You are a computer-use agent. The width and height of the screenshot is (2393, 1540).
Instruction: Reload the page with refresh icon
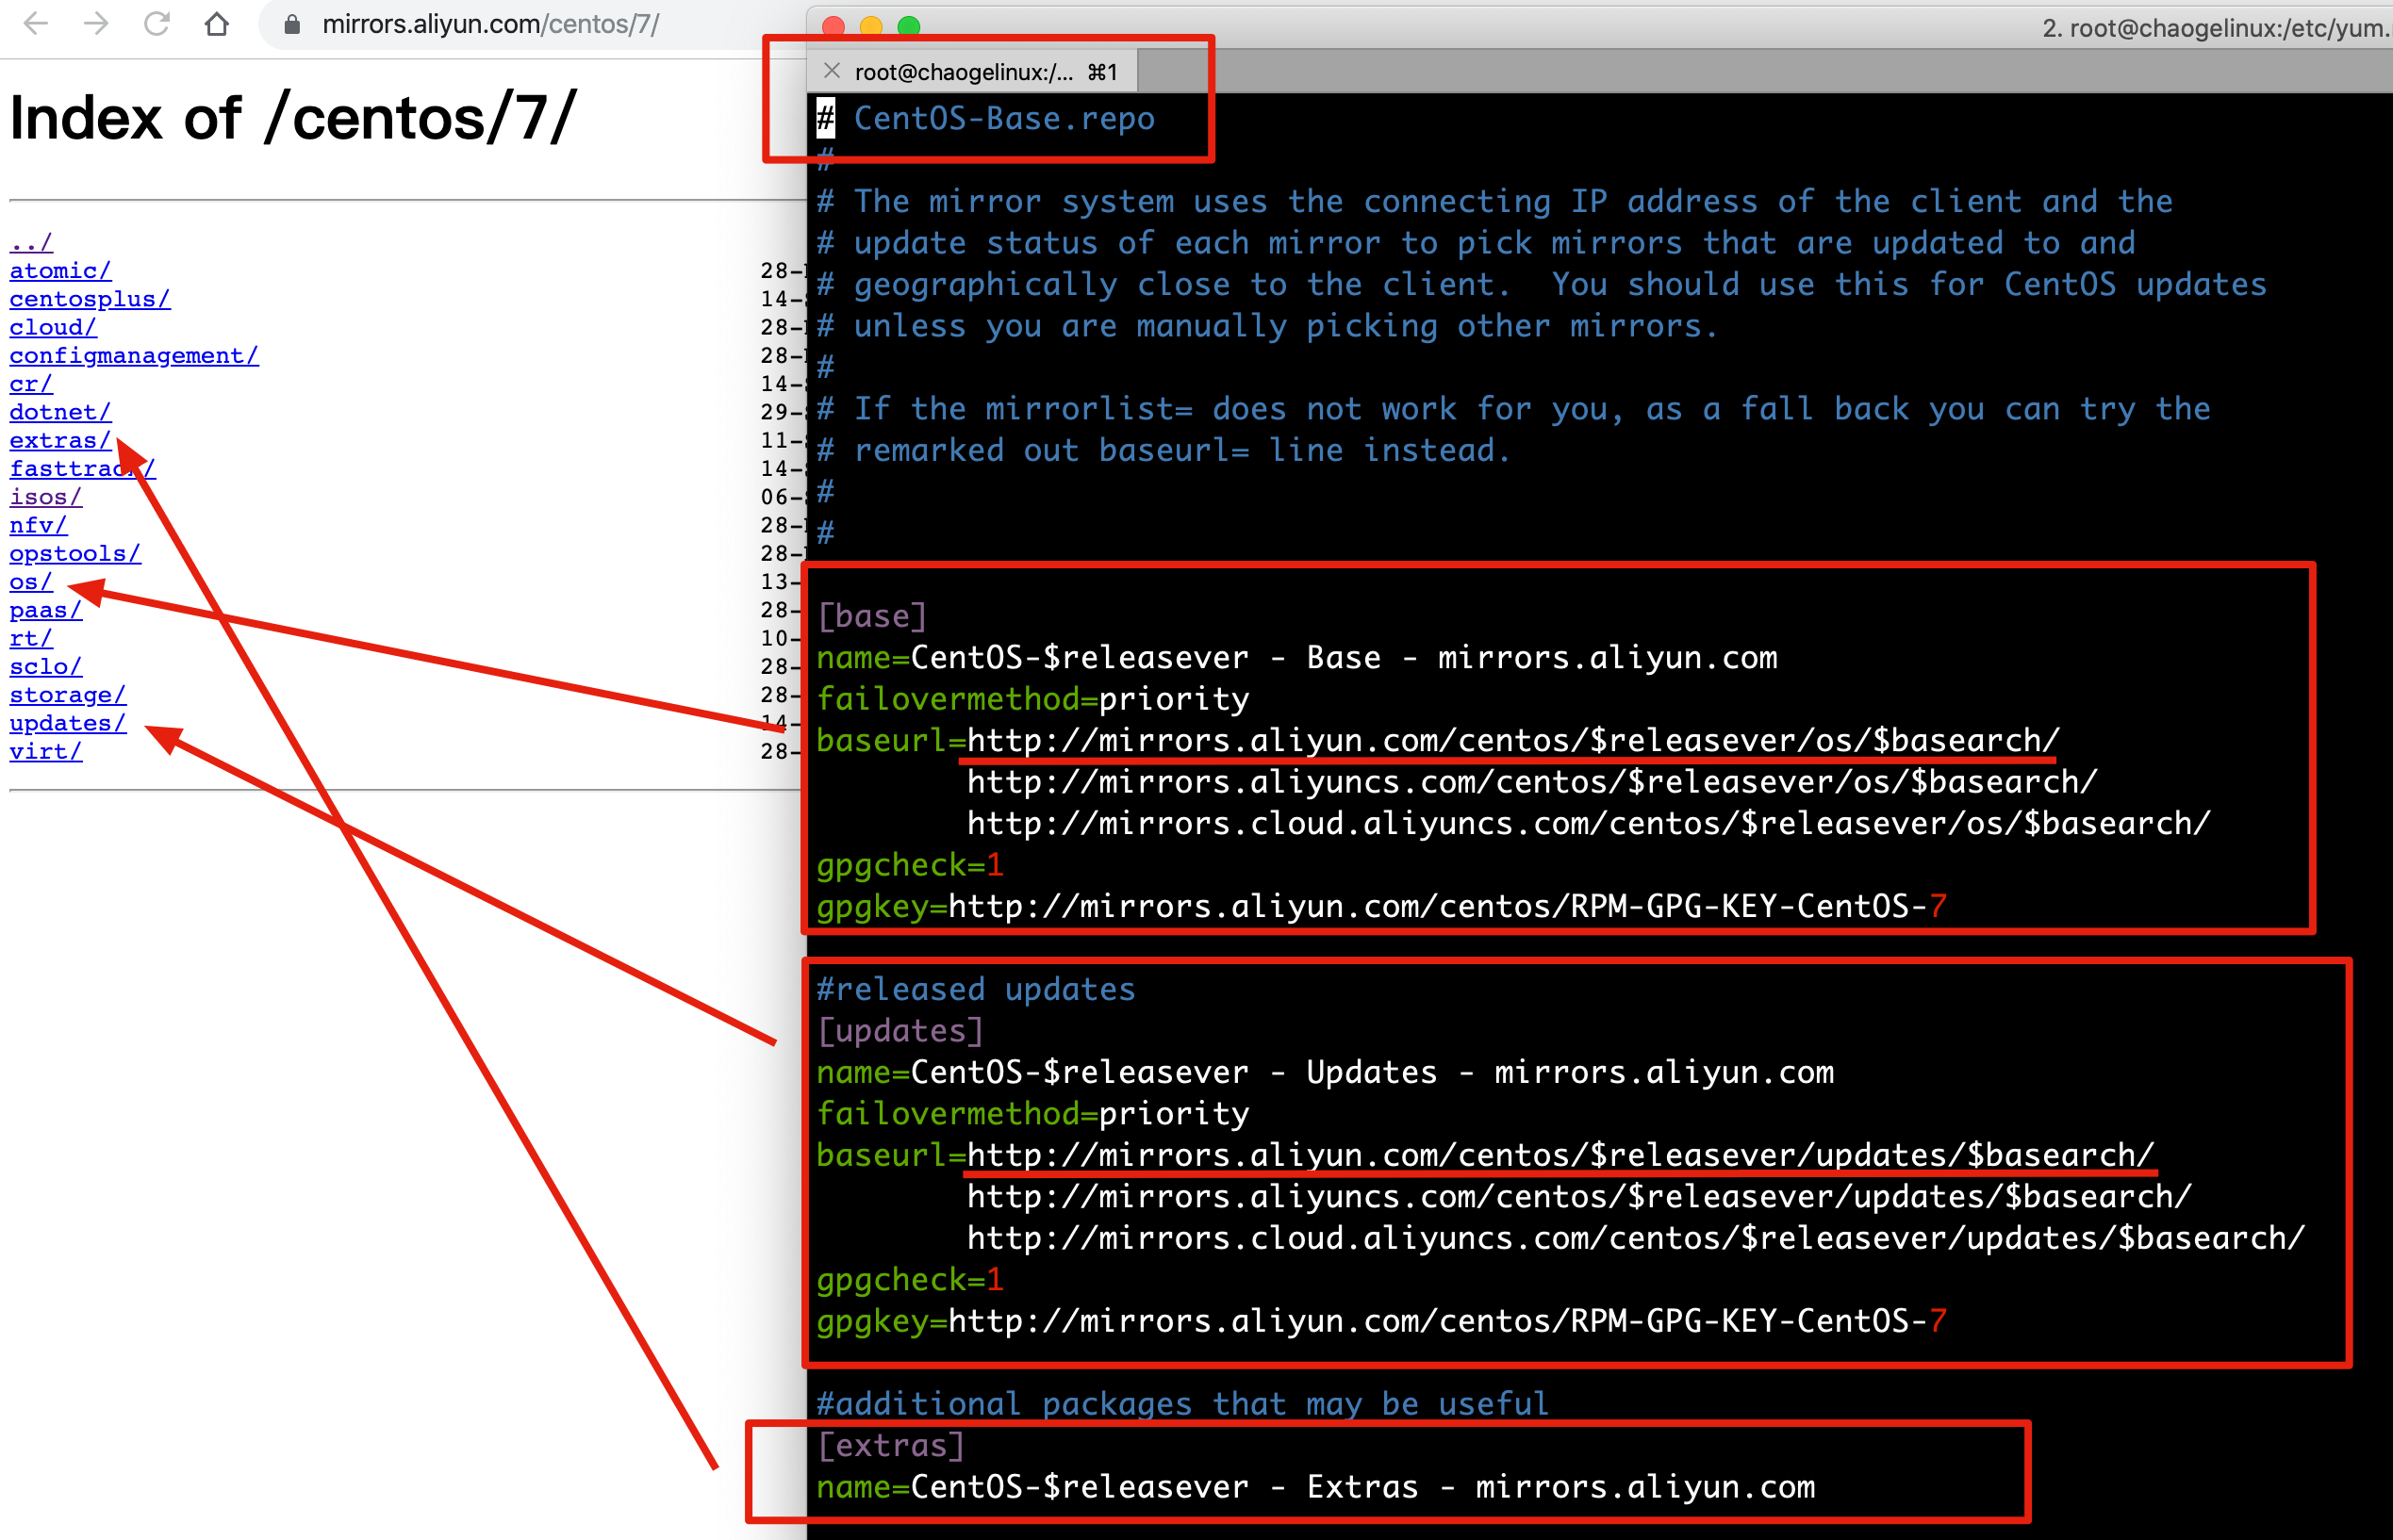[157, 24]
